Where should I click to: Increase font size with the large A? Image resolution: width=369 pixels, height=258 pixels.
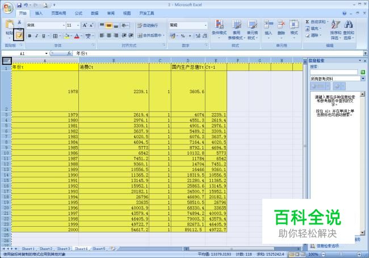(85, 25)
